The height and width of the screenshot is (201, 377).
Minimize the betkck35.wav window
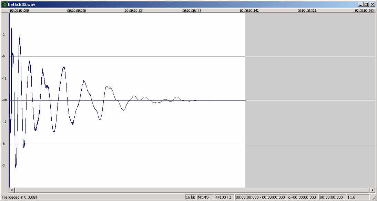[360, 4]
